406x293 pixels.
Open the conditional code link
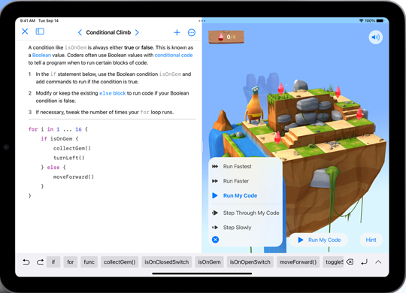(174, 55)
